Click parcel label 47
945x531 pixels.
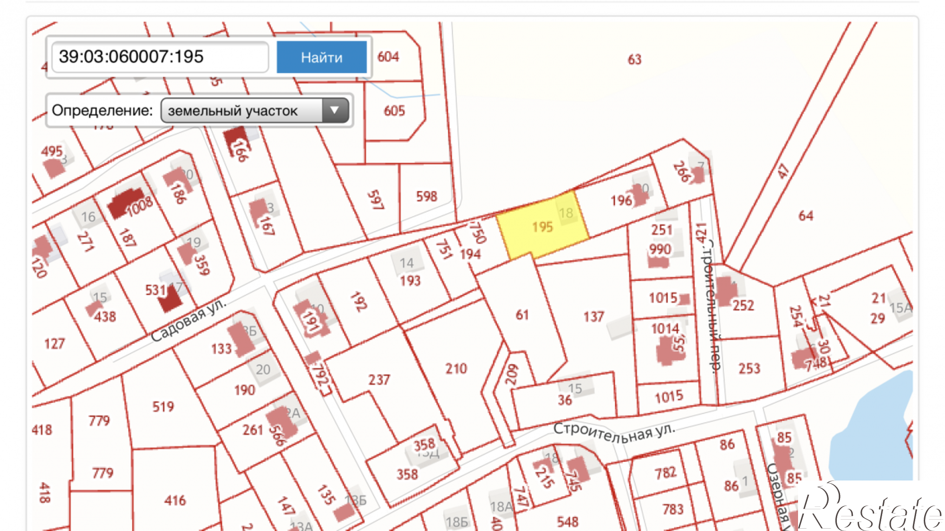tap(784, 171)
